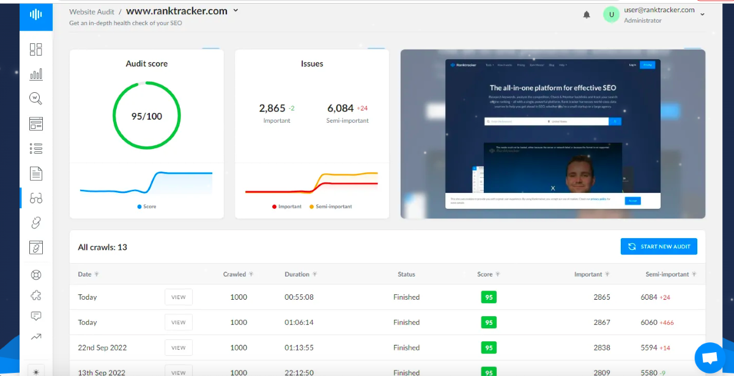View the Today crawl lasting 01:06:14
This screenshot has width=734, height=376.
(x=179, y=322)
